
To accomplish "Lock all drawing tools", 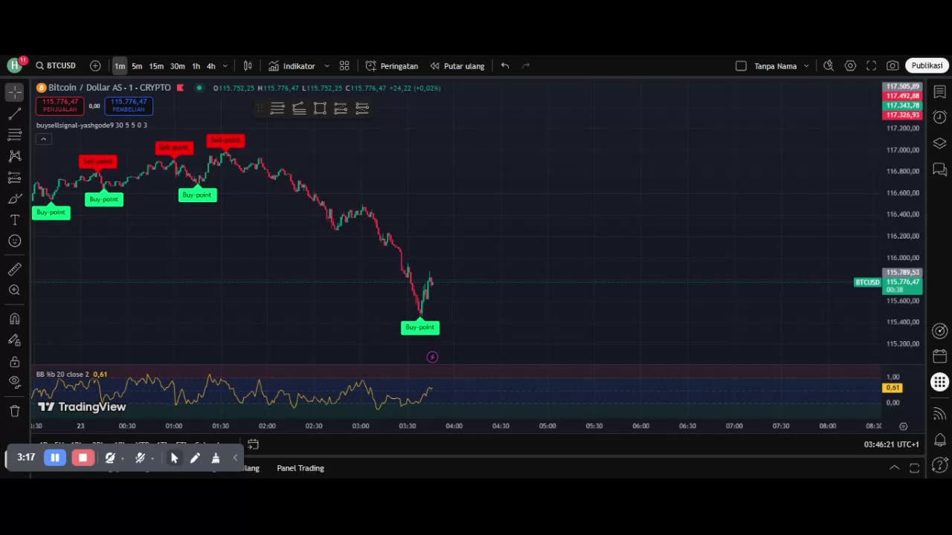I will coord(14,362).
